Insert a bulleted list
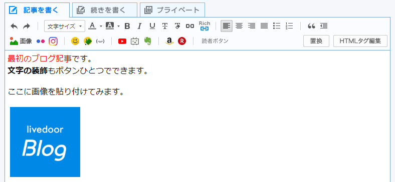This screenshot has width=395, height=182. click(277, 26)
